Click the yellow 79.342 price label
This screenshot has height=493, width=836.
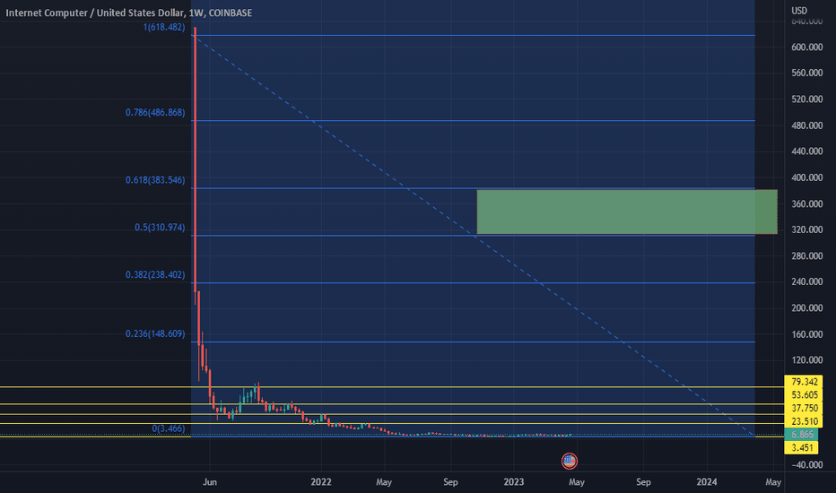(x=804, y=382)
